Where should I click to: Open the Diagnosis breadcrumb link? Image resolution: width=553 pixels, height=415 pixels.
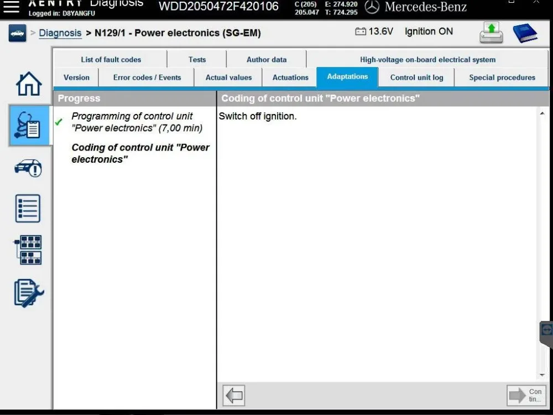coord(60,33)
